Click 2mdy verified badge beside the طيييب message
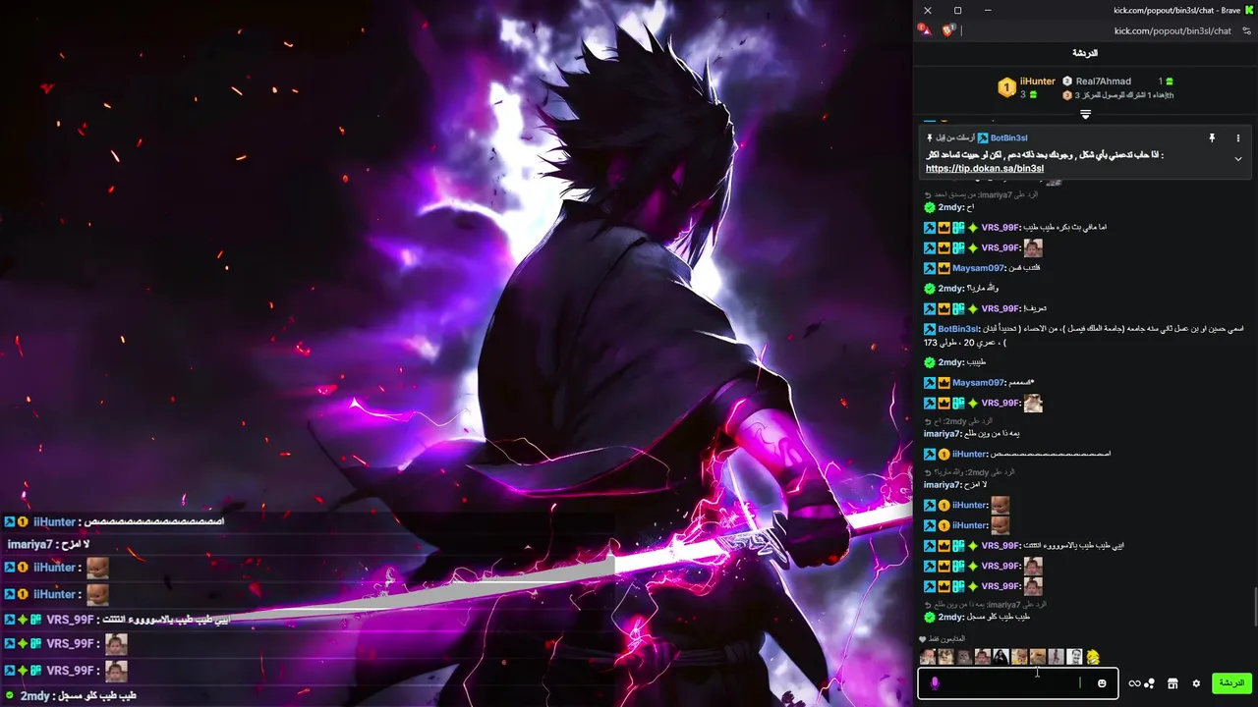 point(930,362)
